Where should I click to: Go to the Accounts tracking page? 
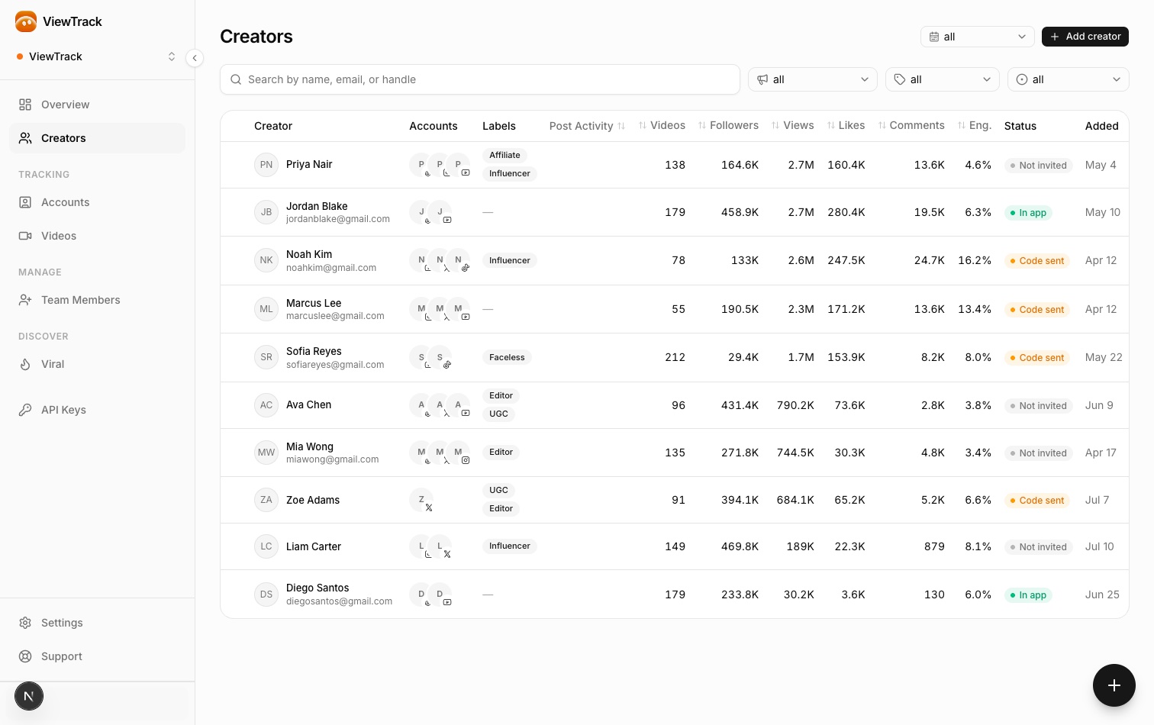[x=97, y=202]
